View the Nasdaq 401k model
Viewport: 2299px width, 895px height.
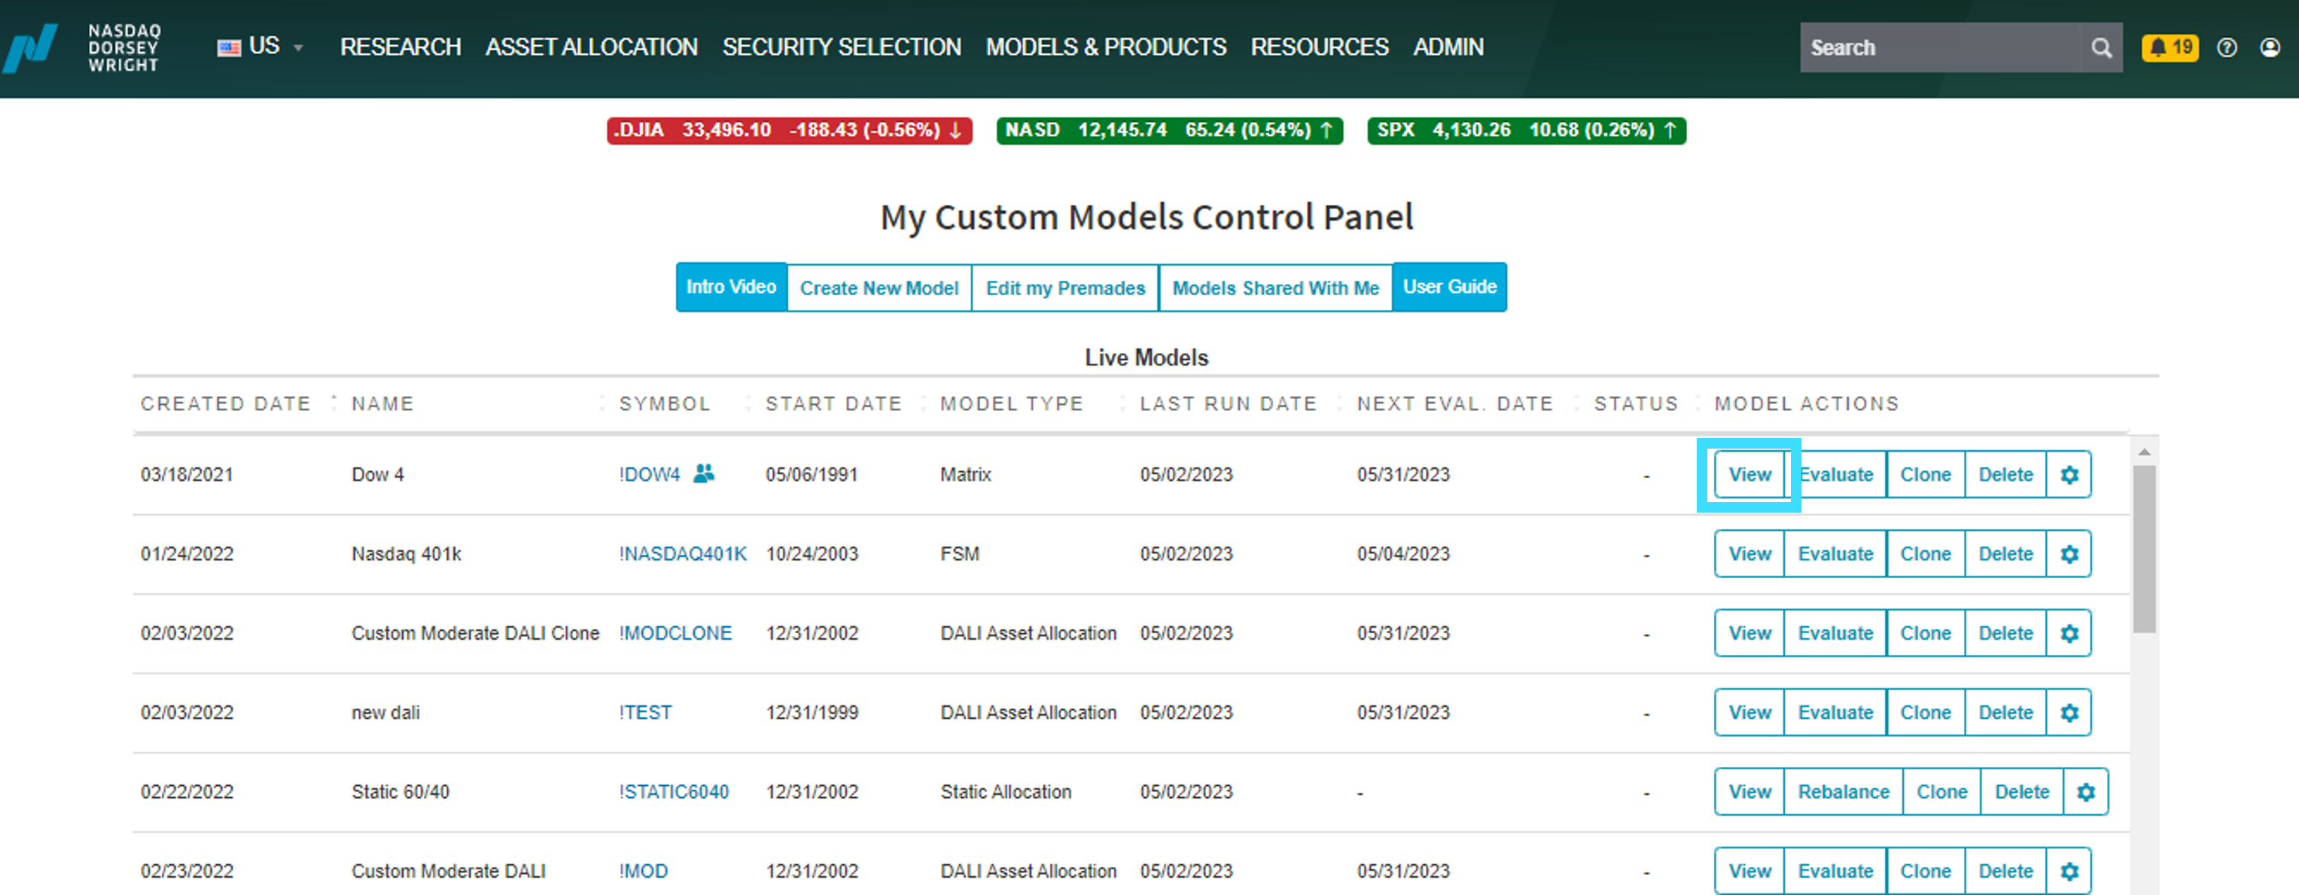1749,554
